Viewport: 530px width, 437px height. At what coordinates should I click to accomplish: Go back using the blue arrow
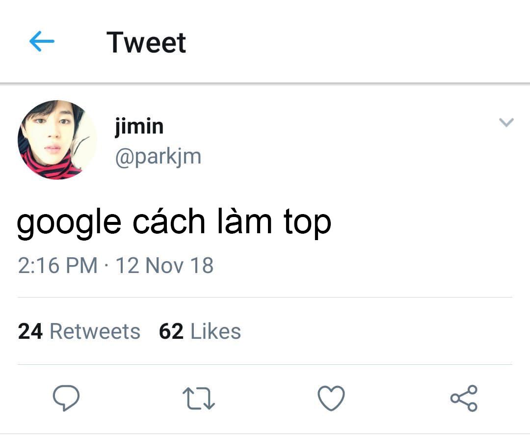pos(42,42)
